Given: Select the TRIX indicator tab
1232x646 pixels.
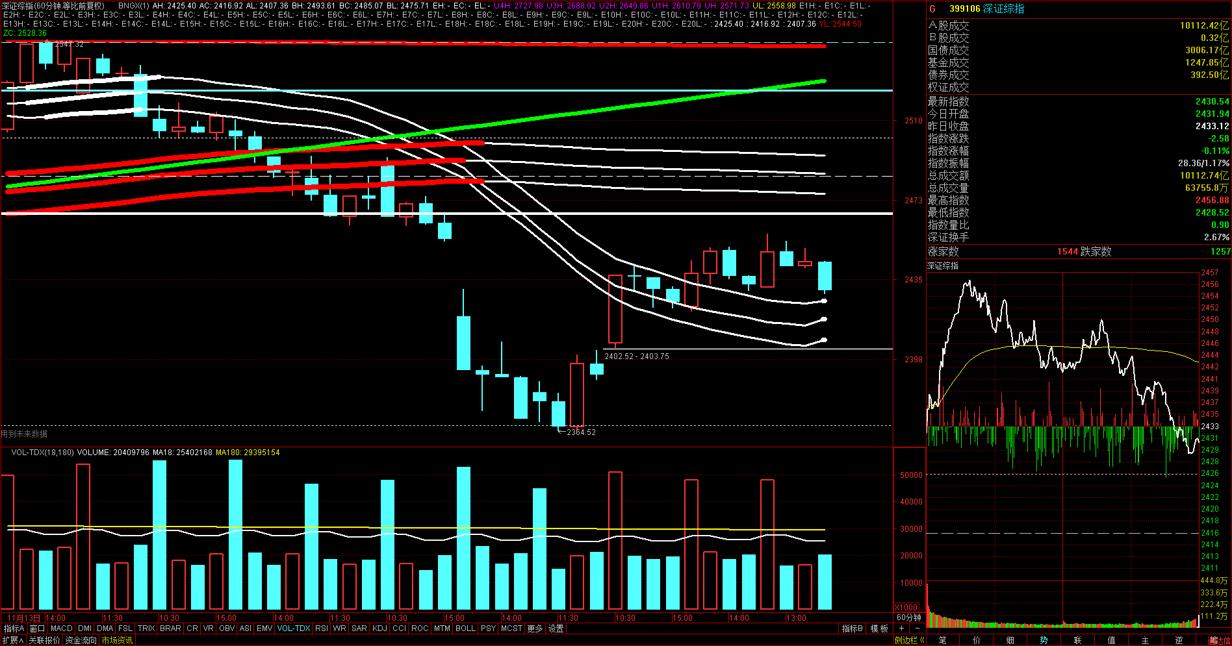Looking at the screenshot, I should (146, 628).
